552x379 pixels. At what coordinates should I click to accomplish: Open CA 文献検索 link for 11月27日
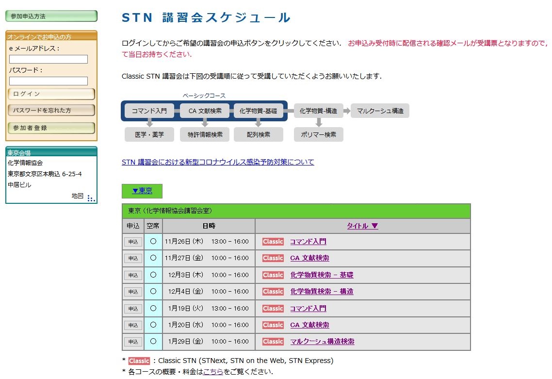tap(310, 258)
